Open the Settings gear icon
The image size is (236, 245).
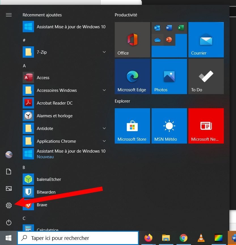coord(9,205)
